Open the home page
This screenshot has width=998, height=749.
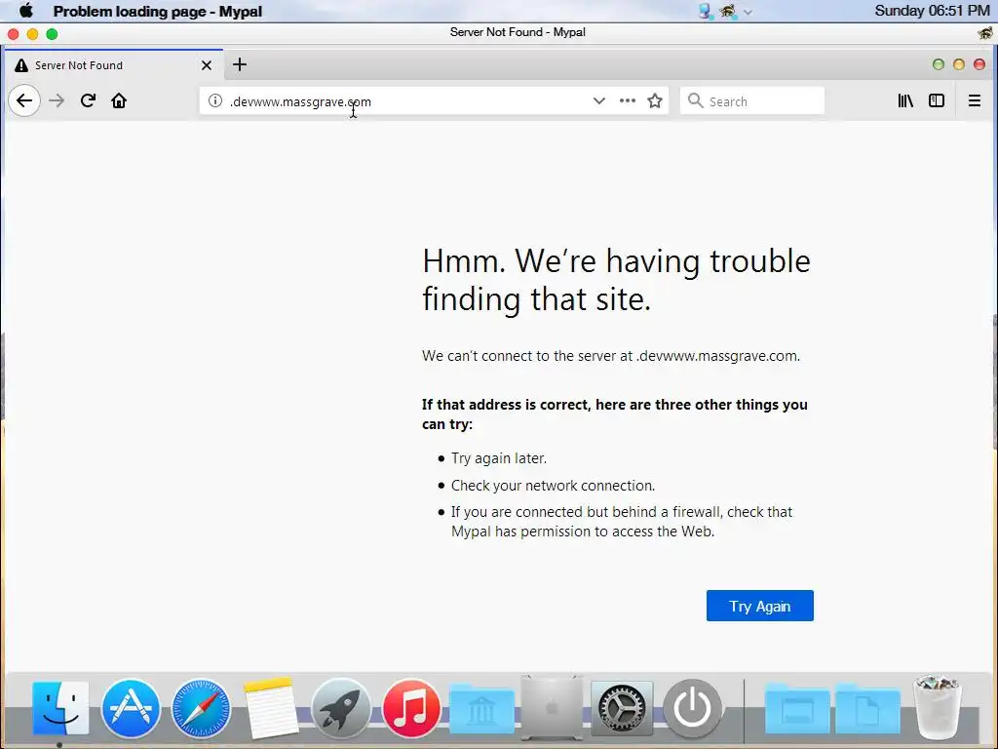coord(119,100)
